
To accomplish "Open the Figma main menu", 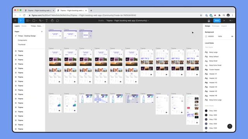I will (15, 20).
